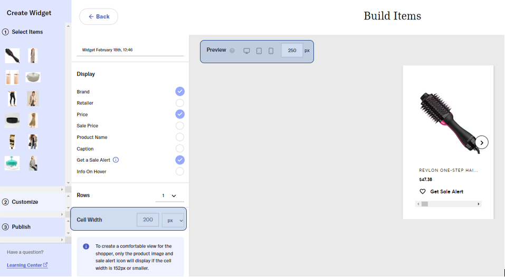Click the blue info icon in the tip box

click(86, 246)
